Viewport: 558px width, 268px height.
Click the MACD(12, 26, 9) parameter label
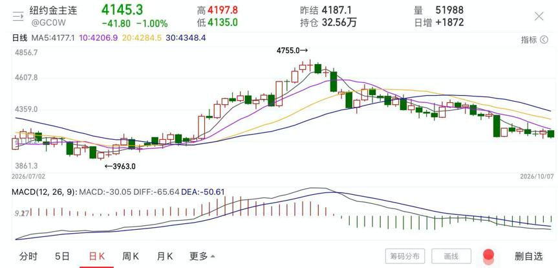pyautogui.click(x=44, y=192)
